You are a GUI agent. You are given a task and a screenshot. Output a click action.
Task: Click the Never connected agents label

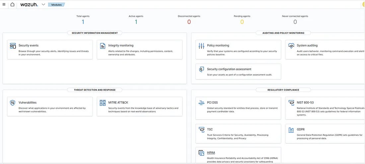pyautogui.click(x=295, y=16)
